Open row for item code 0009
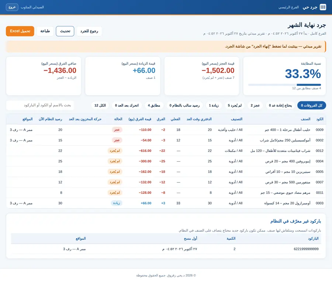332x283 pixels. (x=166, y=130)
